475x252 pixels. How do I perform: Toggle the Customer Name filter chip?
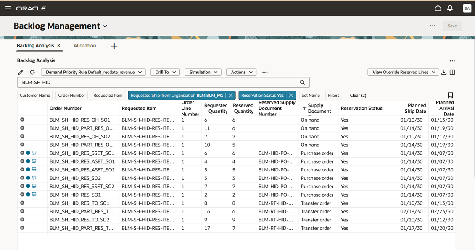pyautogui.click(x=34, y=95)
